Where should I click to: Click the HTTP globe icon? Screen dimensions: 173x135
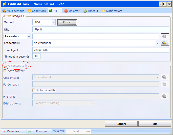click(51, 11)
